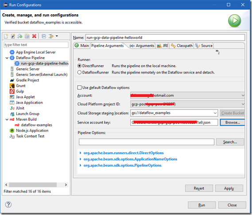
Task: Click the Browse button for service key
Action: pos(233,123)
